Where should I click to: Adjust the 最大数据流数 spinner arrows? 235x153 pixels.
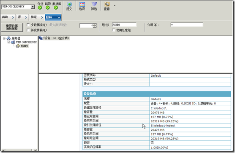(x=95, y=25)
